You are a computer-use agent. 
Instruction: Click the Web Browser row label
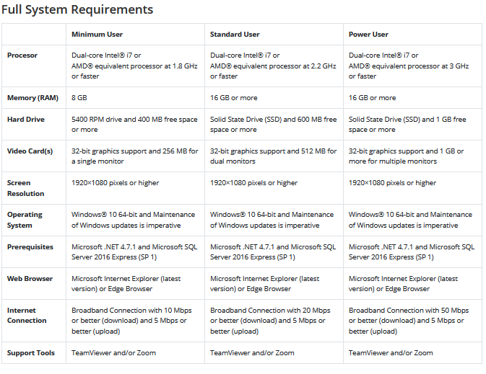coord(28,278)
